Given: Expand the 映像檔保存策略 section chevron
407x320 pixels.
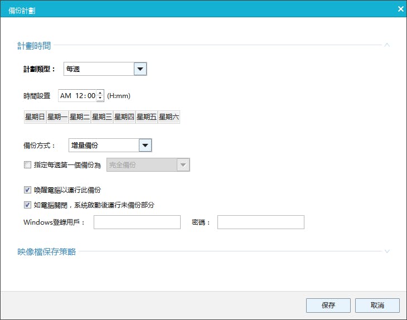Looking at the screenshot, I should click(x=387, y=251).
